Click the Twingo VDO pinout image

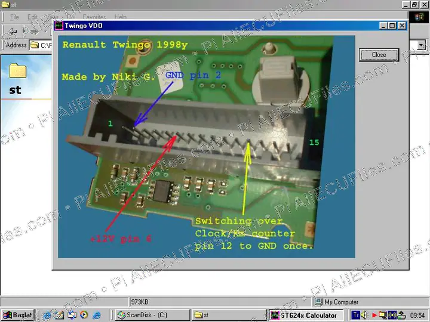(207, 147)
